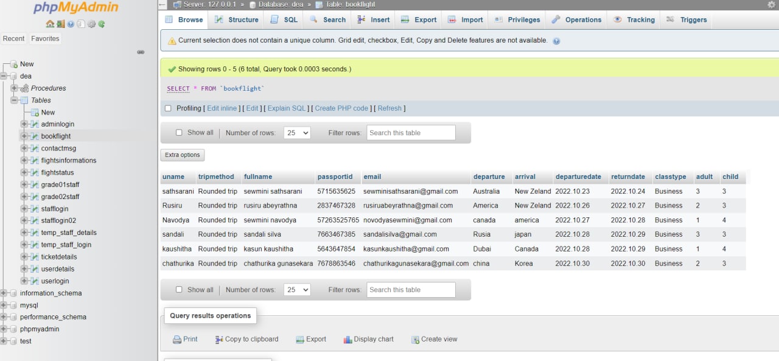Click help icon after warning message
Image resolution: width=779 pixels, height=361 pixels.
tap(556, 41)
